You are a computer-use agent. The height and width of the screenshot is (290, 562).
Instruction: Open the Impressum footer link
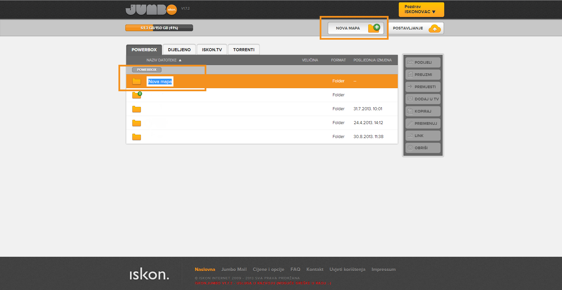383,269
